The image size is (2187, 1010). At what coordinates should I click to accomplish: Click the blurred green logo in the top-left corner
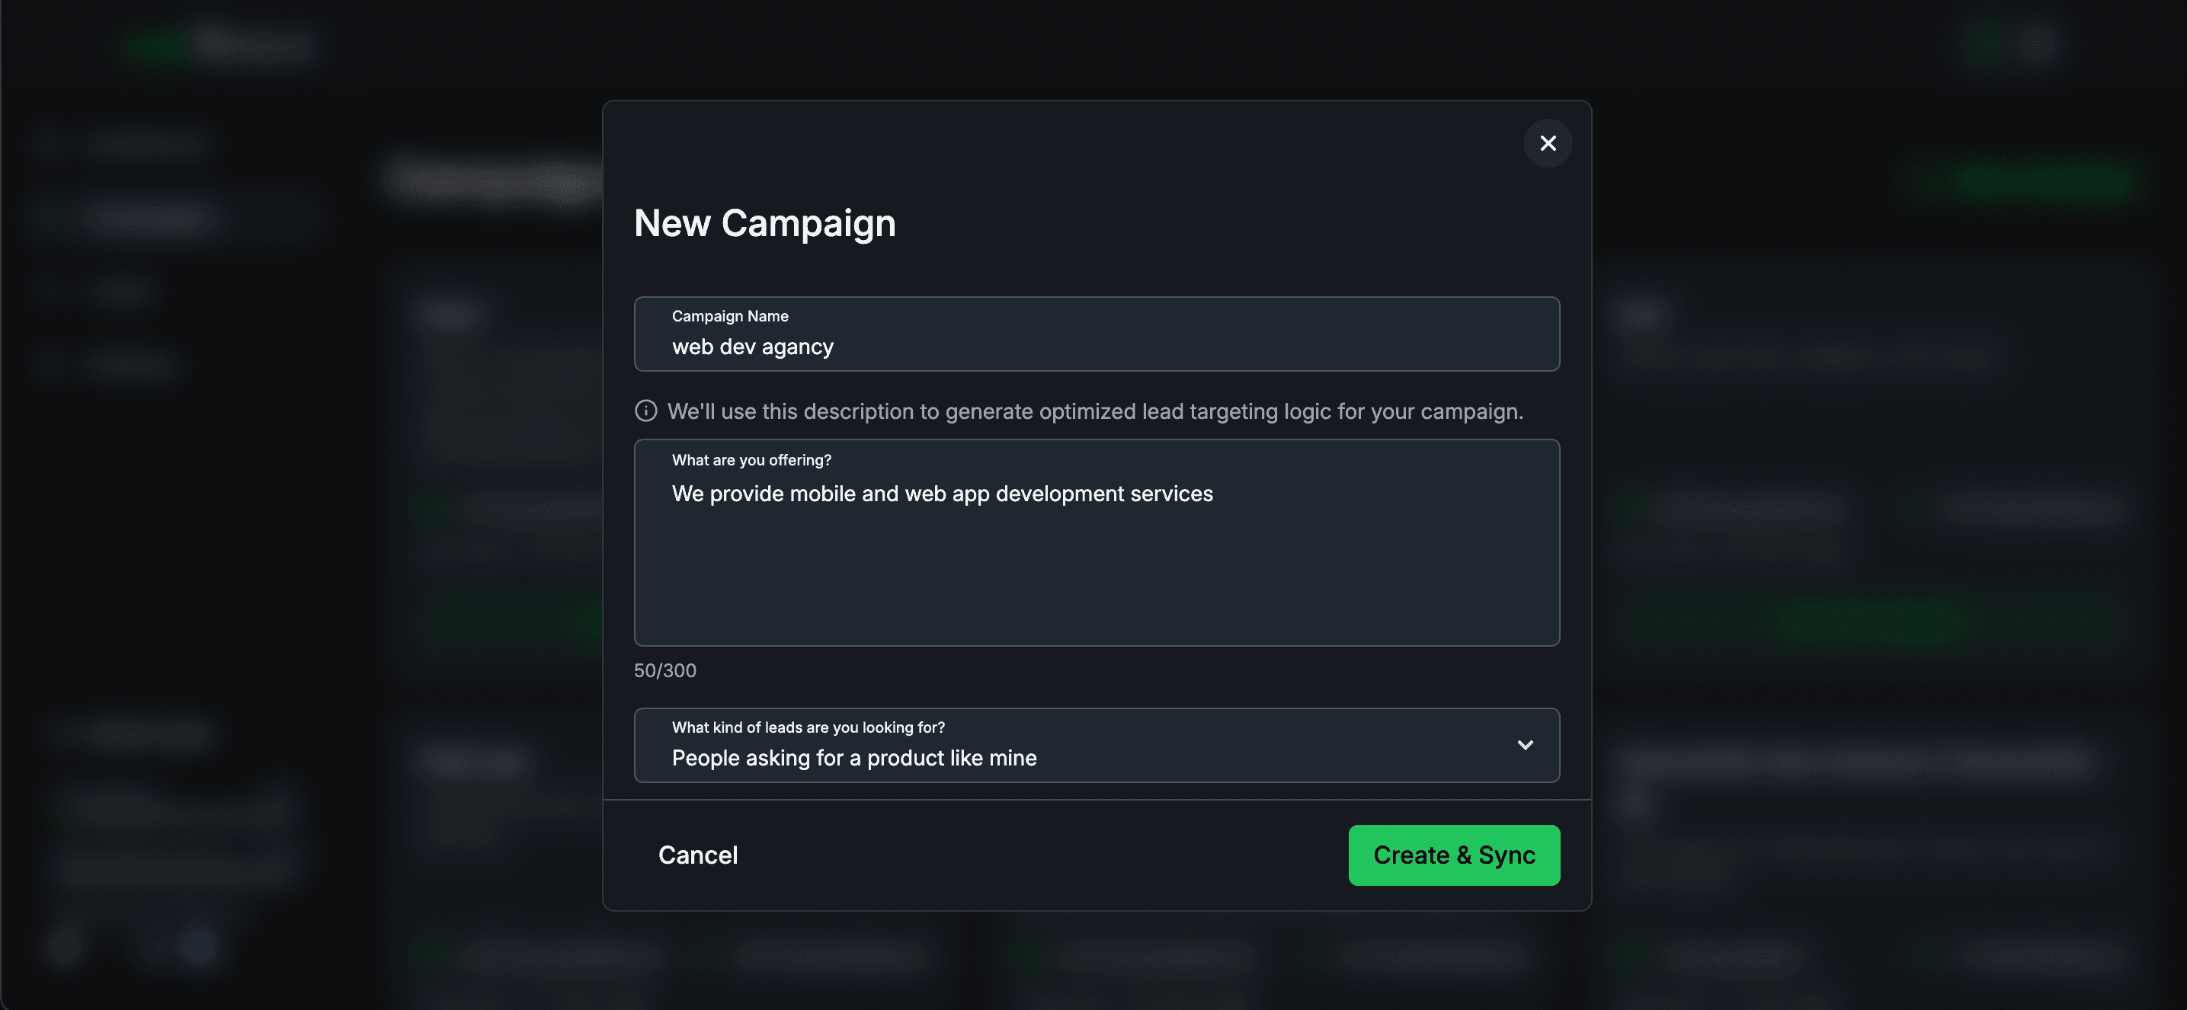click(157, 43)
